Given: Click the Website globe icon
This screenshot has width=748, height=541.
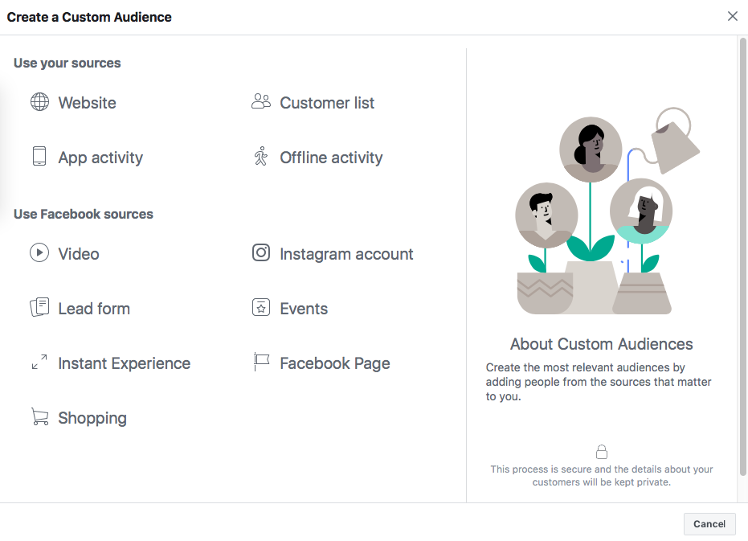Looking at the screenshot, I should click(39, 102).
